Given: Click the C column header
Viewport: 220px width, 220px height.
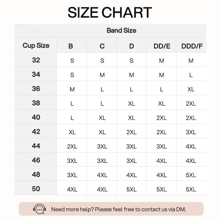Looking at the screenshot, I should (x=102, y=46).
